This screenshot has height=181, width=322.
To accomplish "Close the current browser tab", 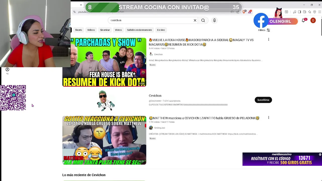I will click(81, 5).
